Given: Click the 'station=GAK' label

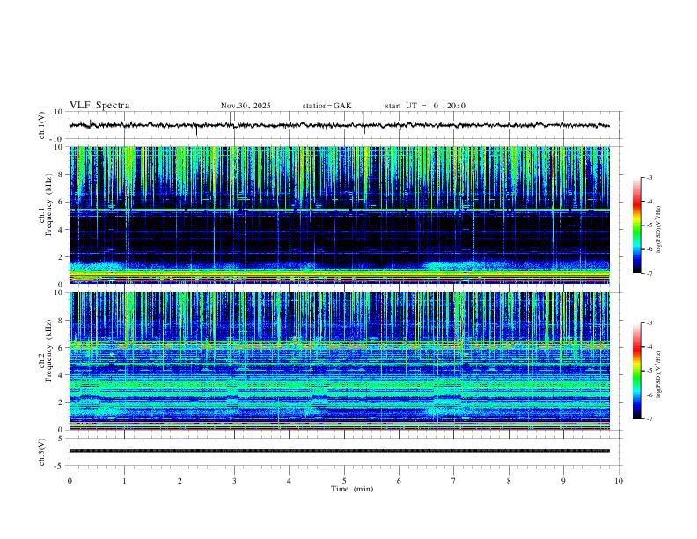Looking at the screenshot, I should click(x=326, y=106).
